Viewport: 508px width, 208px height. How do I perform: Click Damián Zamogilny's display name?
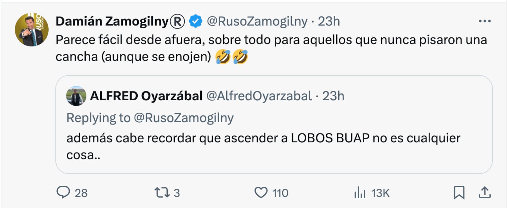[115, 21]
